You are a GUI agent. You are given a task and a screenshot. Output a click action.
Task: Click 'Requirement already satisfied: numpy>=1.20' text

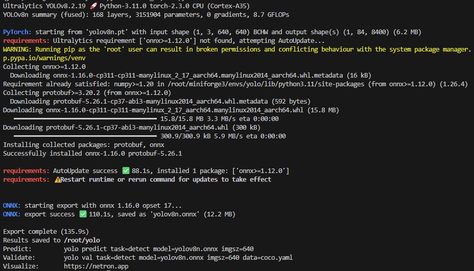[78, 84]
